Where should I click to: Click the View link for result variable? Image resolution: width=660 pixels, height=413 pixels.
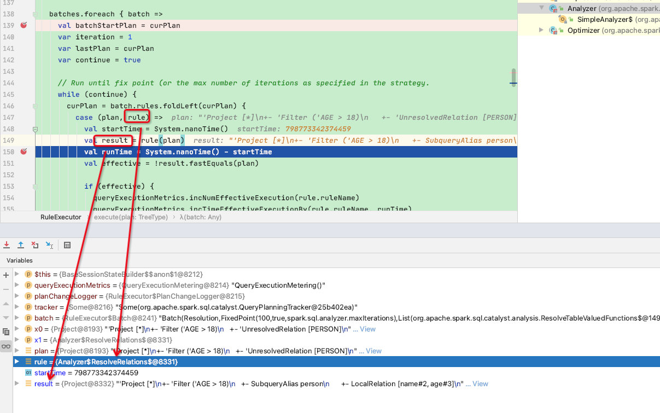click(x=481, y=384)
